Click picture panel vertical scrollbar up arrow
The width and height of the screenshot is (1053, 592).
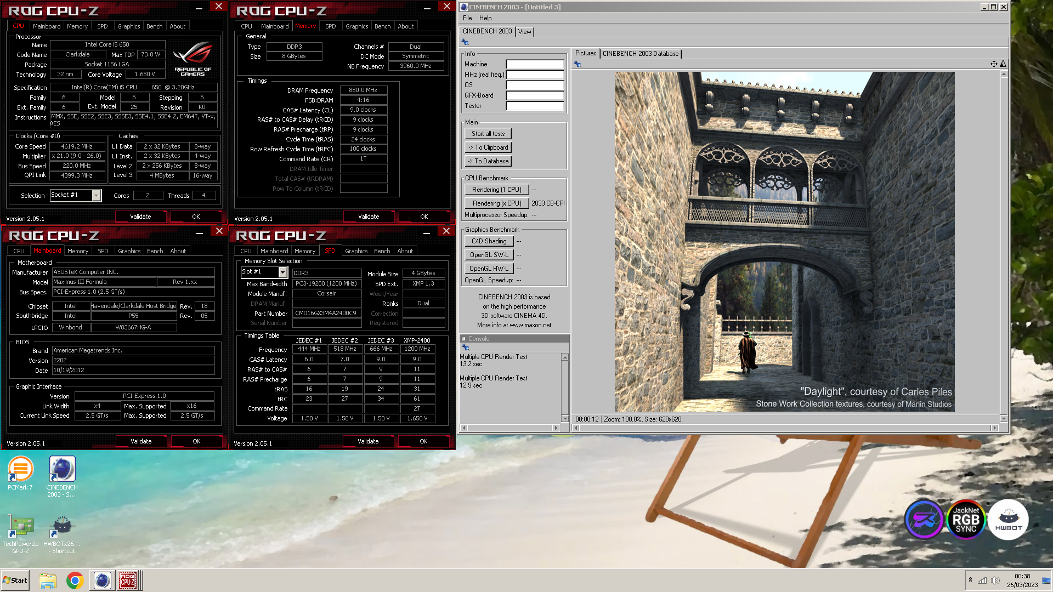[1004, 74]
